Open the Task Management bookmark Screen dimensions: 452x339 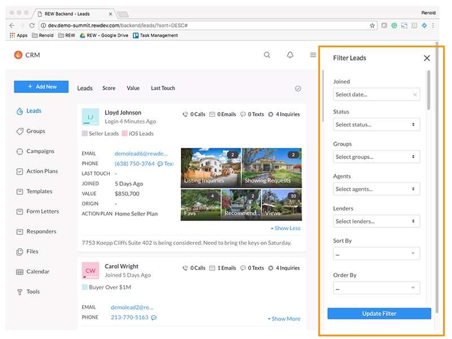click(x=155, y=35)
